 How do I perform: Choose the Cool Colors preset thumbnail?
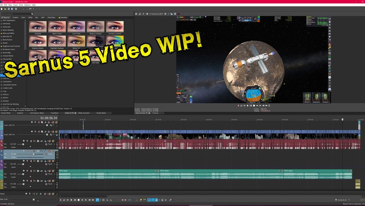[x=76, y=27]
